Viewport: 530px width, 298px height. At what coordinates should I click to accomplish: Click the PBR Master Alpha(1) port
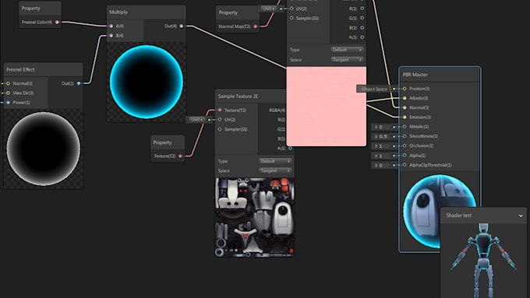point(405,156)
